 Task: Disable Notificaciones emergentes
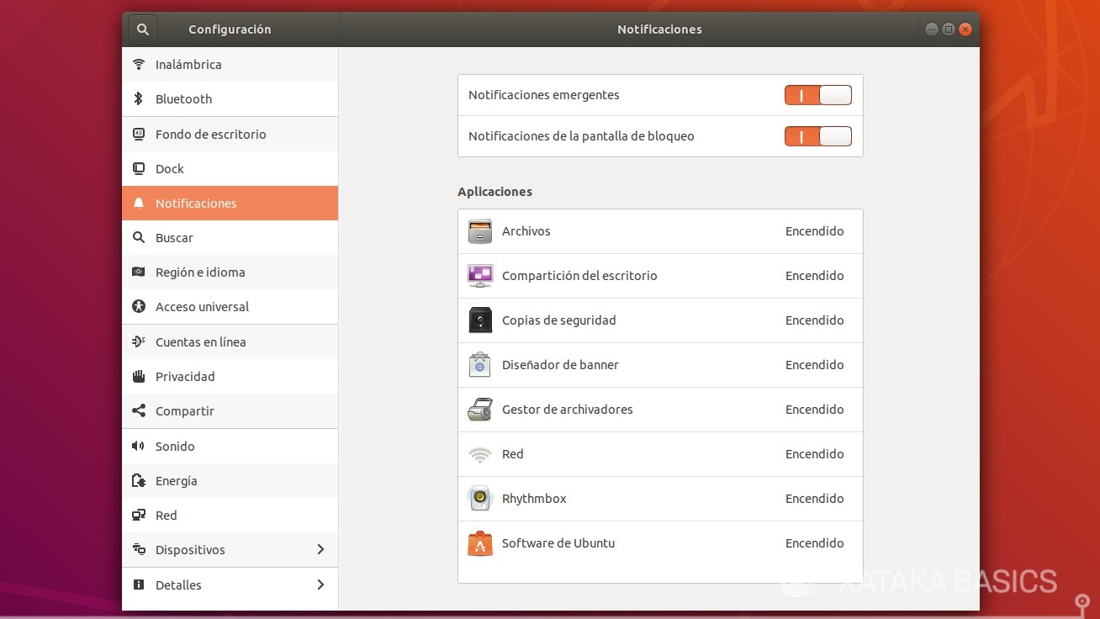pyautogui.click(x=817, y=94)
